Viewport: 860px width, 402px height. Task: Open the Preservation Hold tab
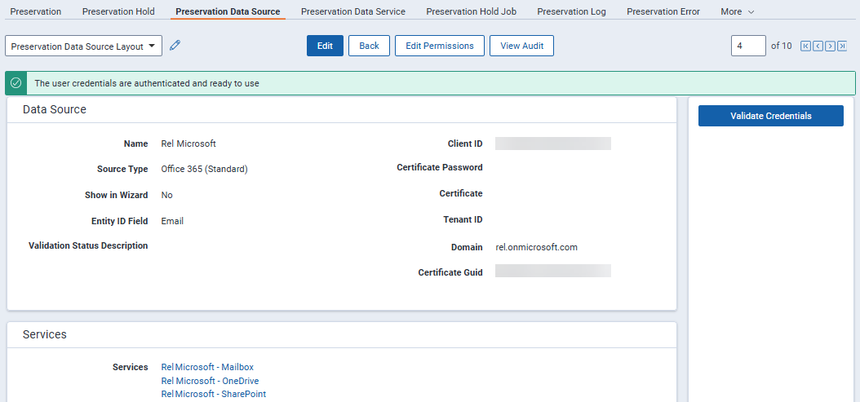pyautogui.click(x=118, y=11)
